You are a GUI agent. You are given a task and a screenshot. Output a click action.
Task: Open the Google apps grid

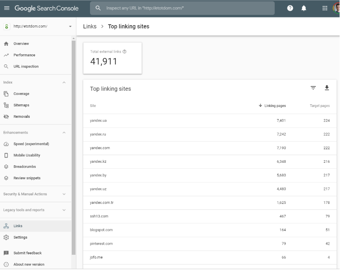325,8
